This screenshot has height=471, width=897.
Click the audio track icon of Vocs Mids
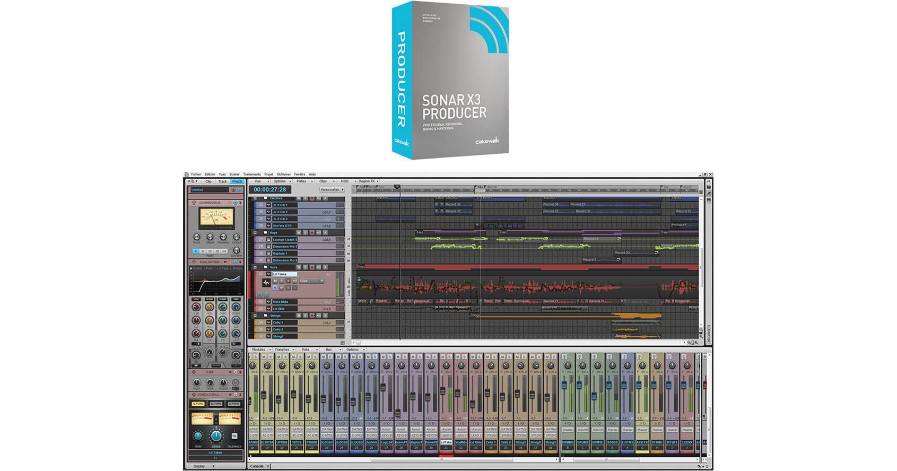tap(268, 302)
